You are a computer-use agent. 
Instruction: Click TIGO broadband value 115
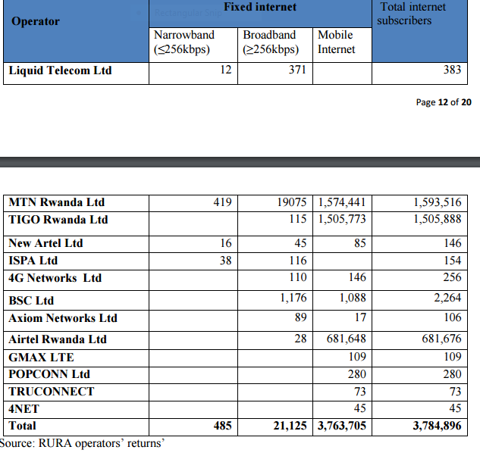coord(298,219)
